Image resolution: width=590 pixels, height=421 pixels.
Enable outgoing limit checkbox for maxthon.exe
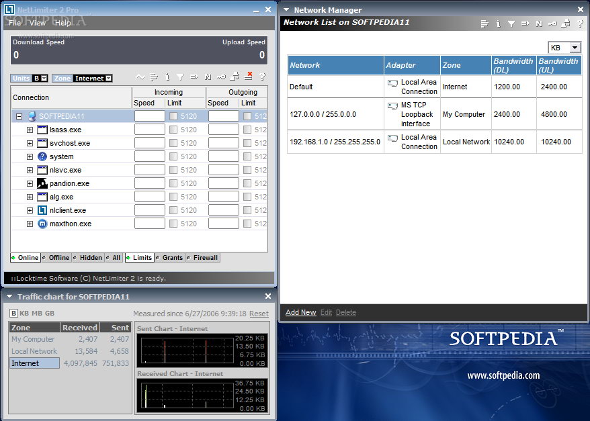[x=247, y=224]
